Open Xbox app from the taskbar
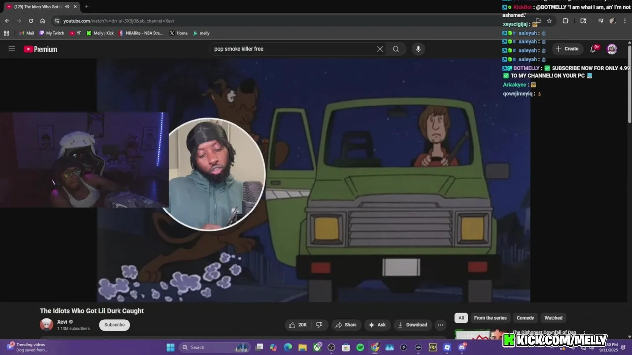 pyautogui.click(x=317, y=347)
